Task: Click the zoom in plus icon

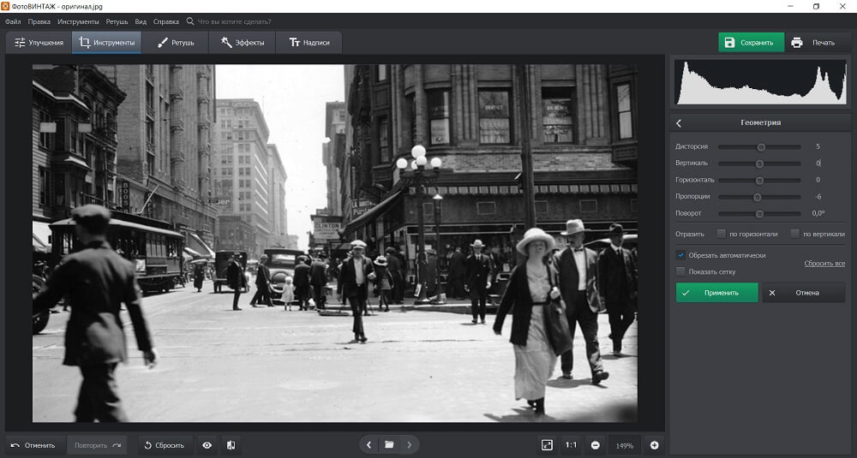Action: pyautogui.click(x=654, y=445)
